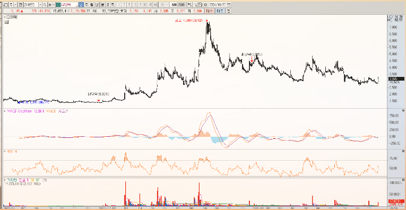Select the daily '일' period button
Screen dimensions: 406x210
point(81,5)
